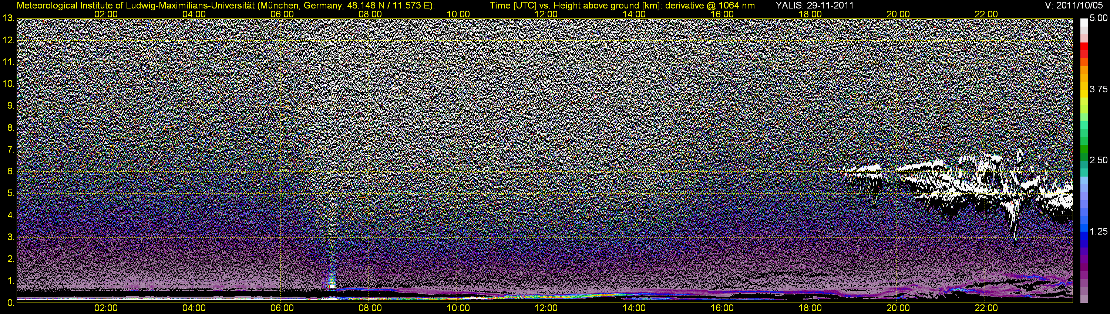Click the height axis label 0

pyautogui.click(x=11, y=303)
